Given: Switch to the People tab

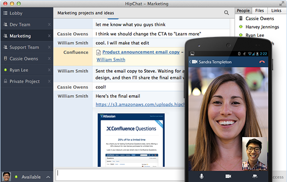Looking at the screenshot, I should point(243,11).
